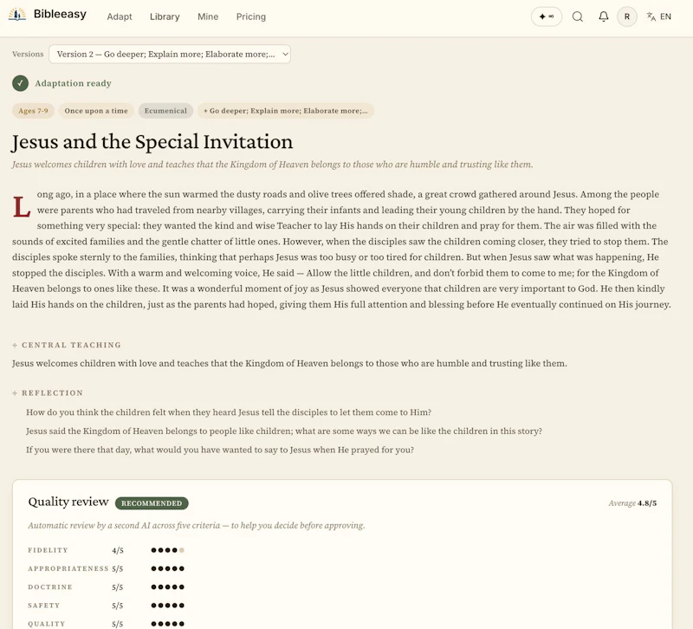693x629 pixels.
Task: Open the R user avatar menu
Action: coord(626,16)
